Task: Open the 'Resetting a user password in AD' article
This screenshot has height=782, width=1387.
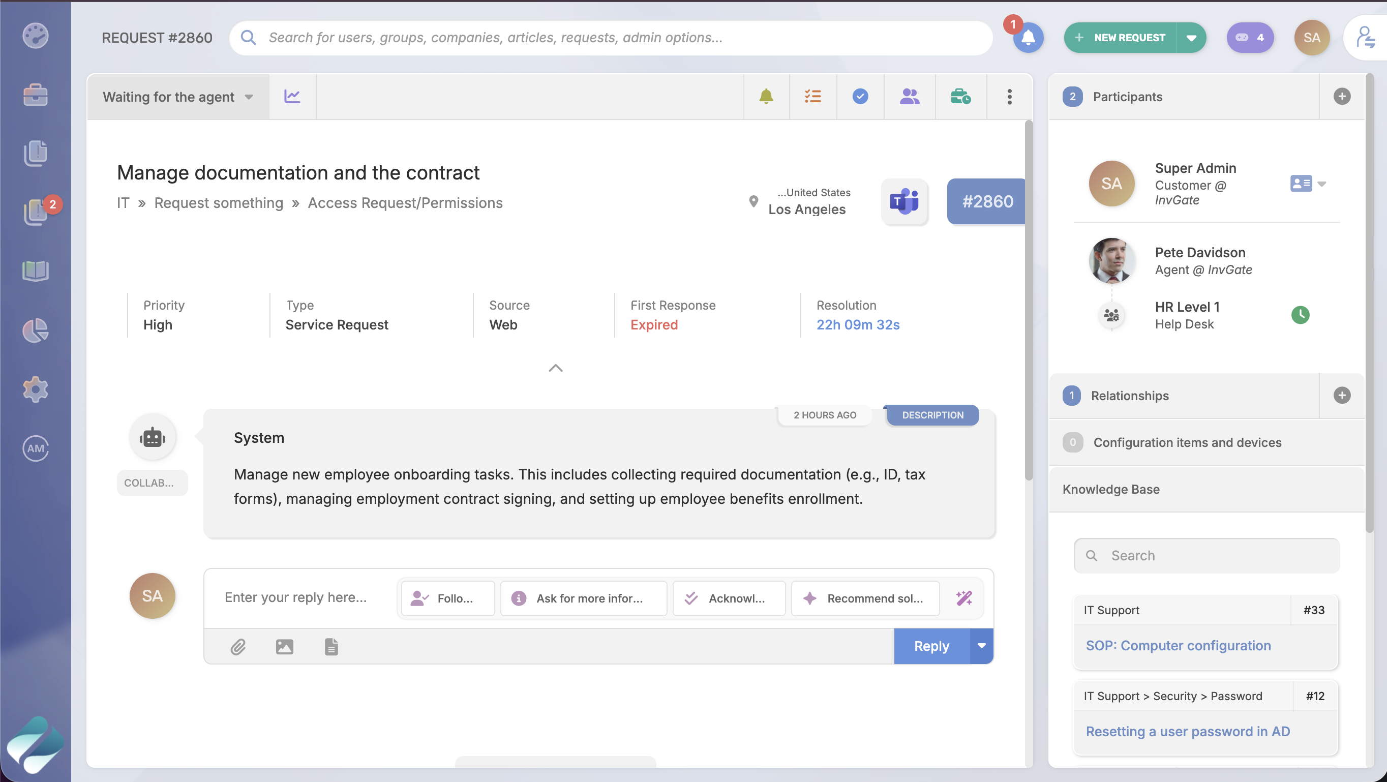Action: click(x=1187, y=731)
